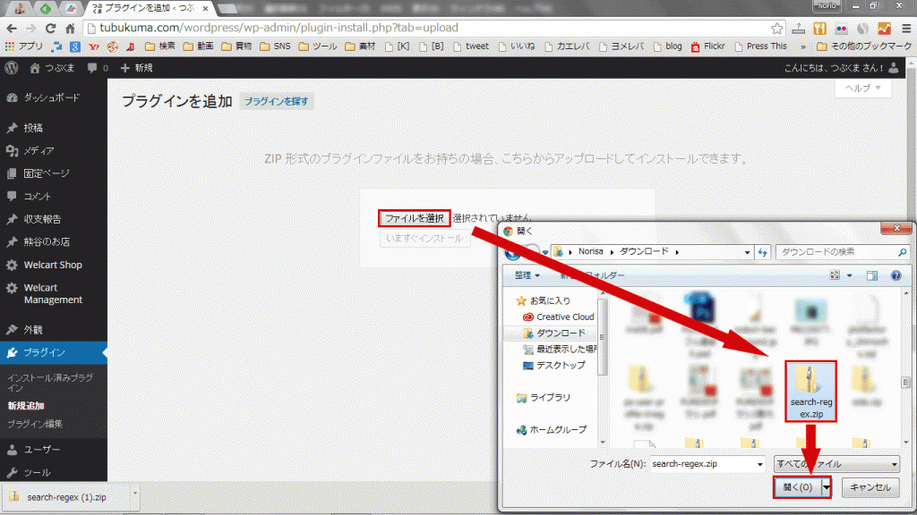
Task: Click the ファイル名 (file name) input field
Action: coord(698,464)
